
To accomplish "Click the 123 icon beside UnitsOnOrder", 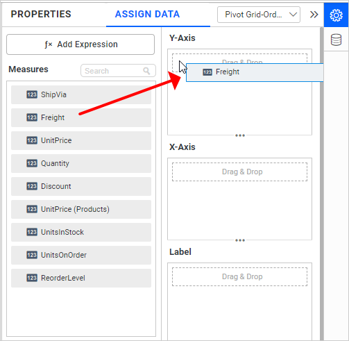I will 32,255.
